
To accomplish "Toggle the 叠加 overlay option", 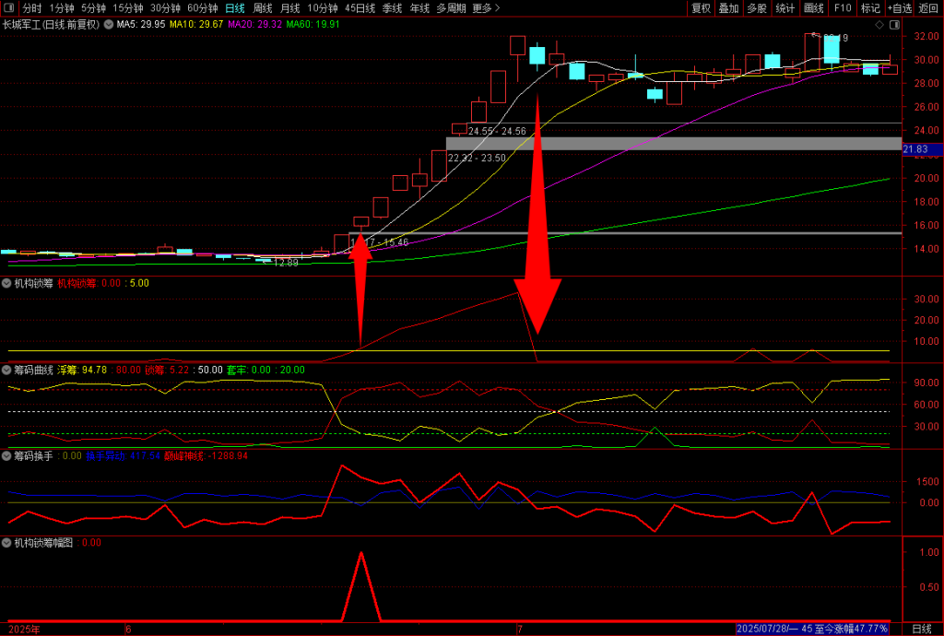I will (729, 8).
